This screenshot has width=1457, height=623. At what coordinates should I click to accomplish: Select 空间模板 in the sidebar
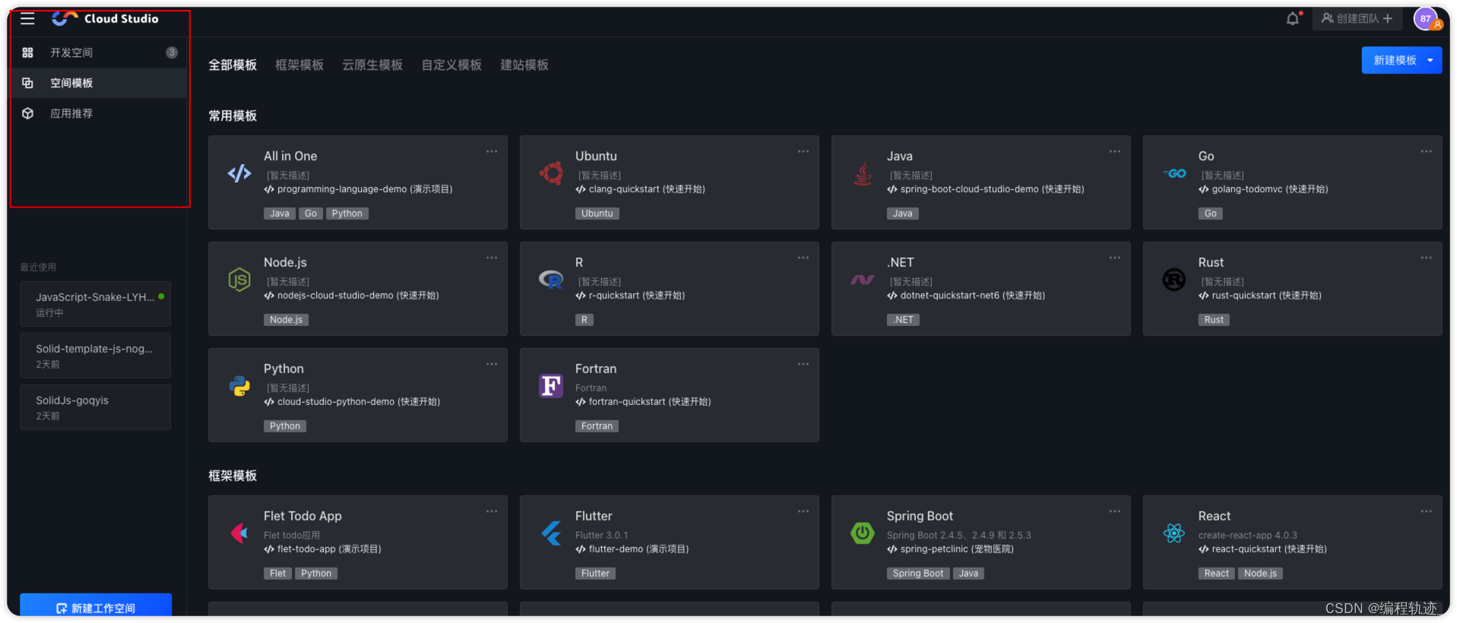pos(99,83)
